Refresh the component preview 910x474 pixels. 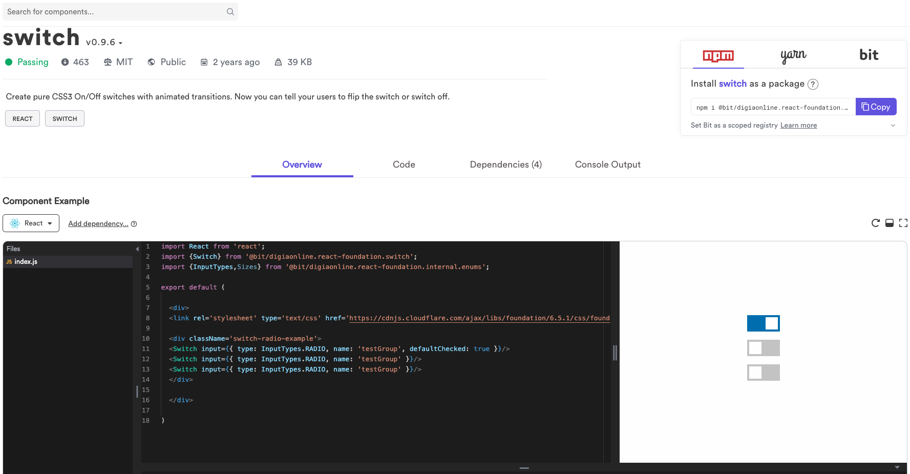[x=876, y=223]
